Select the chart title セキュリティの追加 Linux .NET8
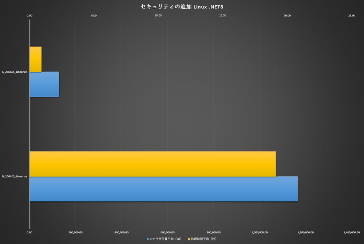364x244 pixels. tap(182, 7)
